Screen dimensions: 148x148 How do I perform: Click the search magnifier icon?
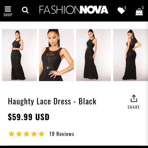tap(25, 10)
